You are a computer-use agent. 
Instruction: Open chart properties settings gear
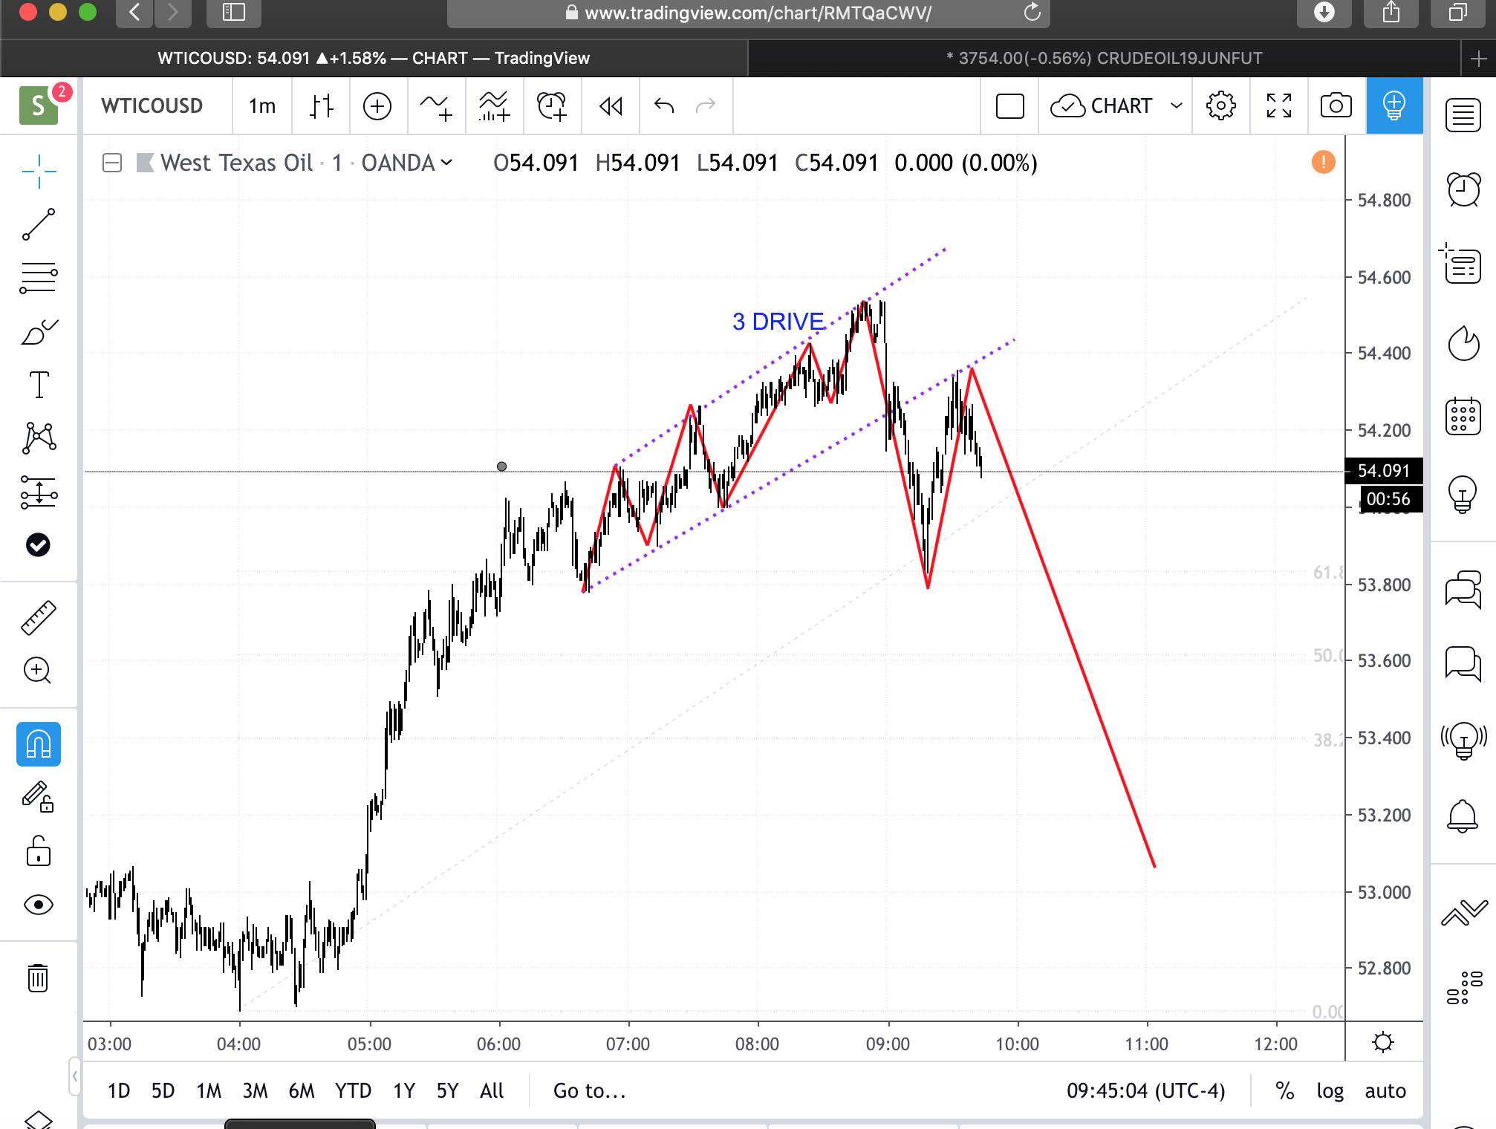tap(1221, 106)
